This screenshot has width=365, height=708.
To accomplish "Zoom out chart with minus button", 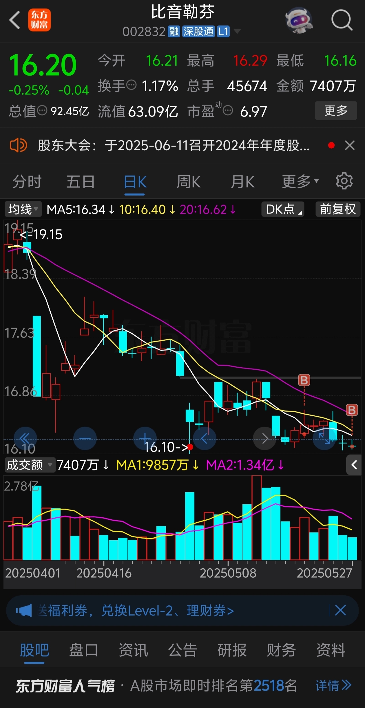I will coord(85,438).
